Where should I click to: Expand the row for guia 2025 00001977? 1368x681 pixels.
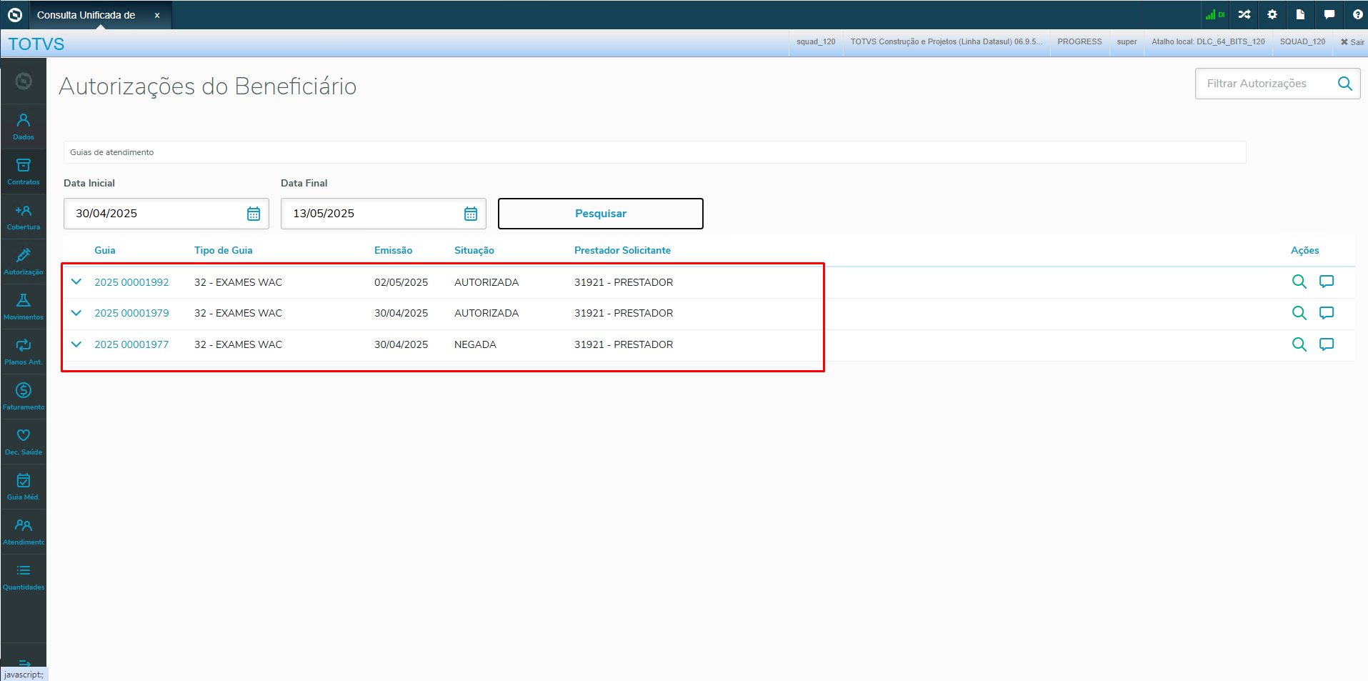pyautogui.click(x=76, y=344)
